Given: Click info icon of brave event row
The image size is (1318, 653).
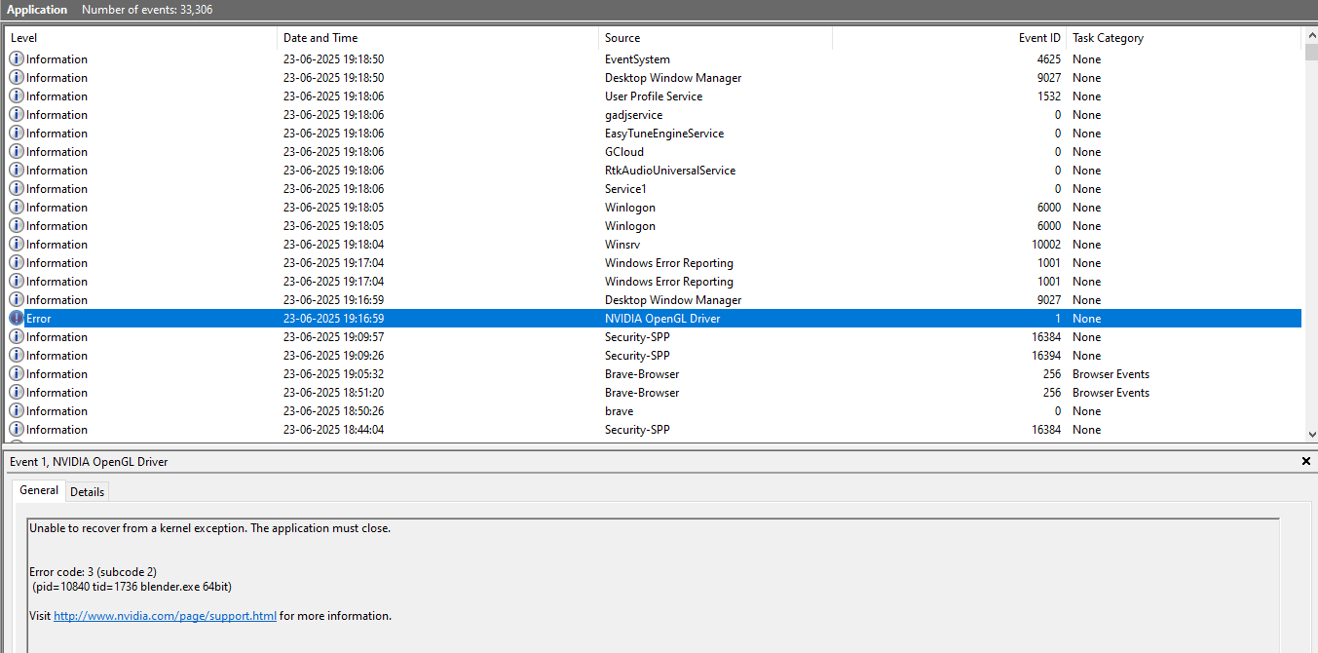Looking at the screenshot, I should pos(17,411).
